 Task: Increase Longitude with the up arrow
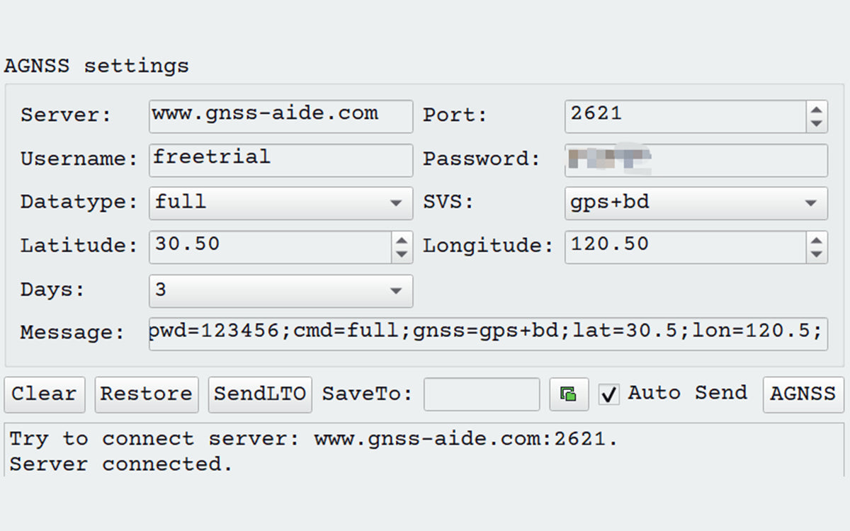click(x=817, y=239)
